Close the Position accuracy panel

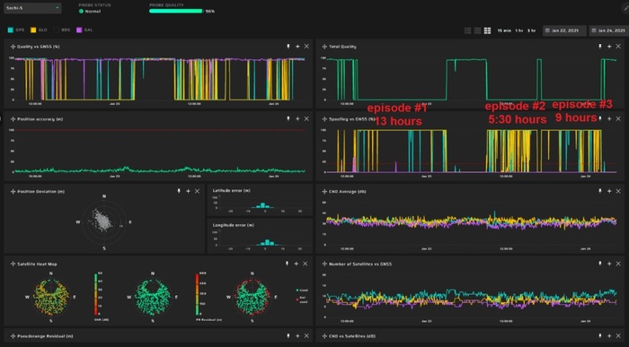(x=306, y=119)
